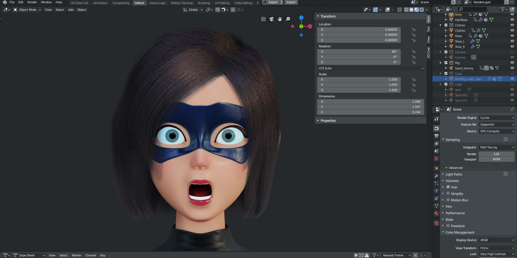Open the Output properties tab icon
This screenshot has height=258, width=517.
[436, 136]
